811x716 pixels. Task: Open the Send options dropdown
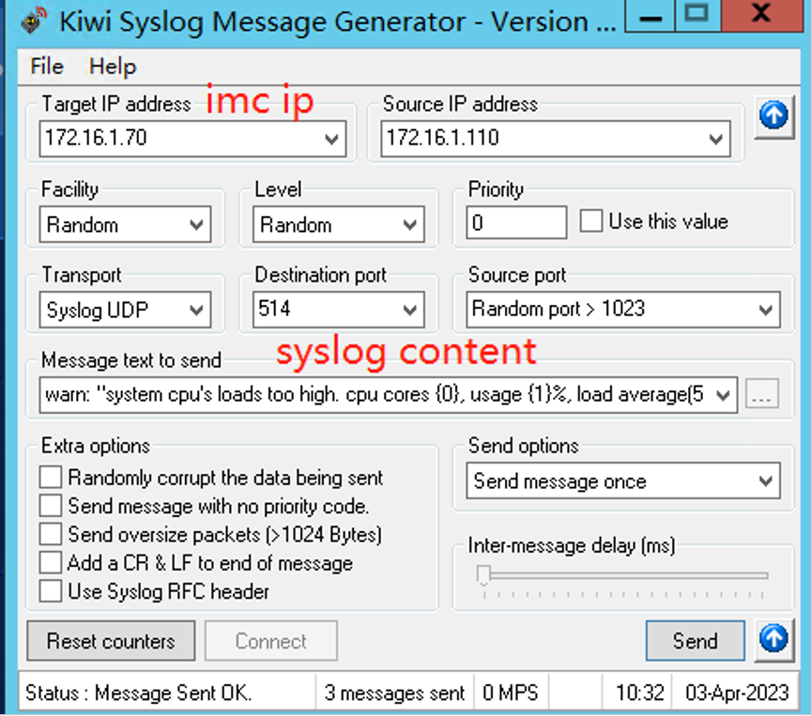623,480
